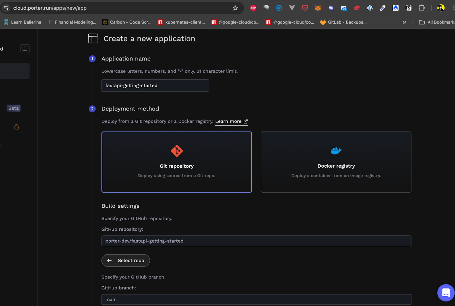Open the Learn Ballerina bookmark
This screenshot has height=306, width=455.
pyautogui.click(x=23, y=22)
